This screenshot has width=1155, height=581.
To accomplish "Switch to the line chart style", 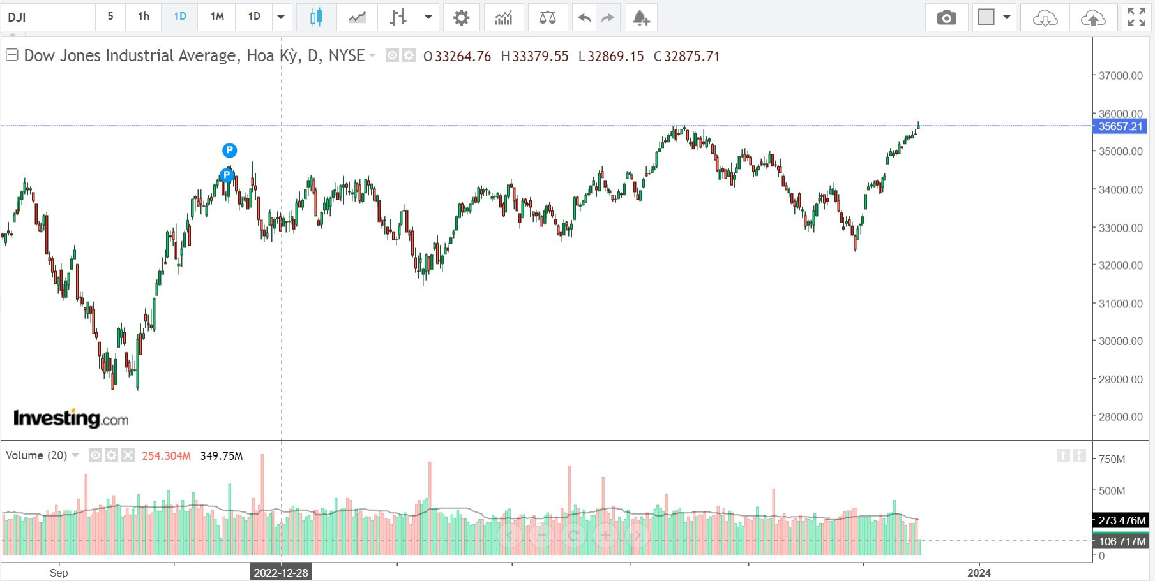I will 357,17.
